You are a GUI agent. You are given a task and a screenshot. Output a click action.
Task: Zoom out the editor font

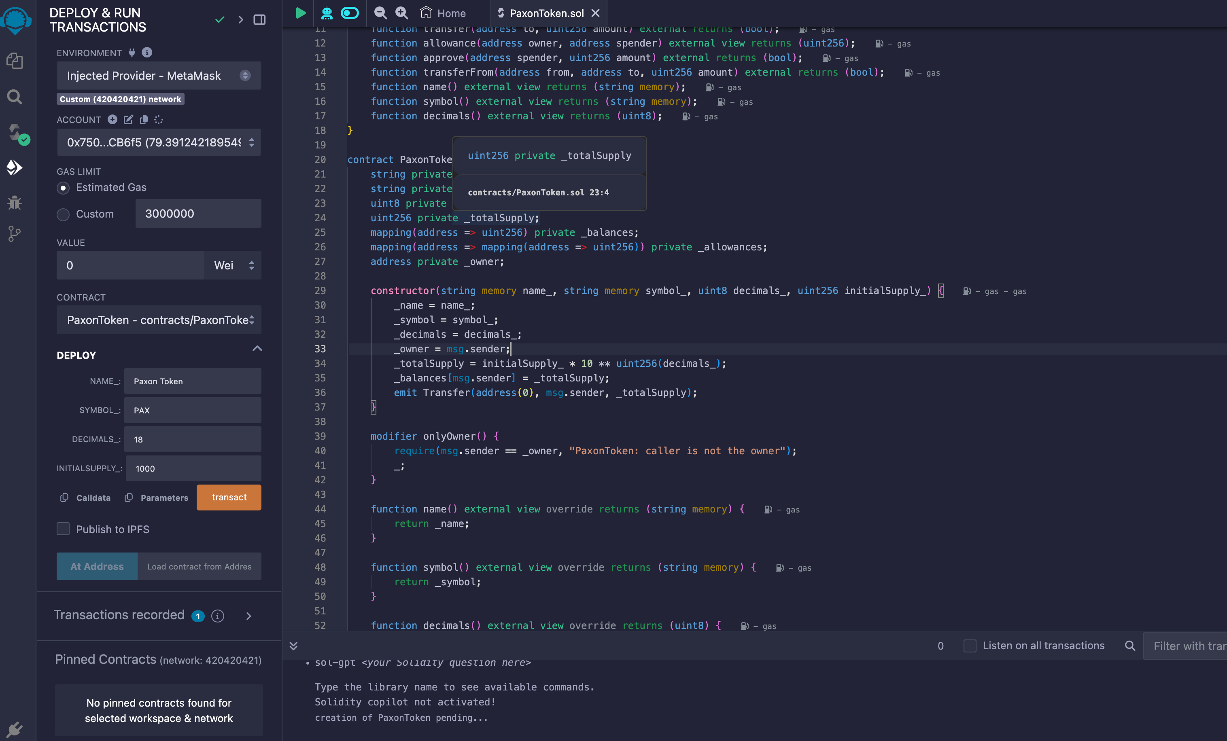pyautogui.click(x=380, y=13)
